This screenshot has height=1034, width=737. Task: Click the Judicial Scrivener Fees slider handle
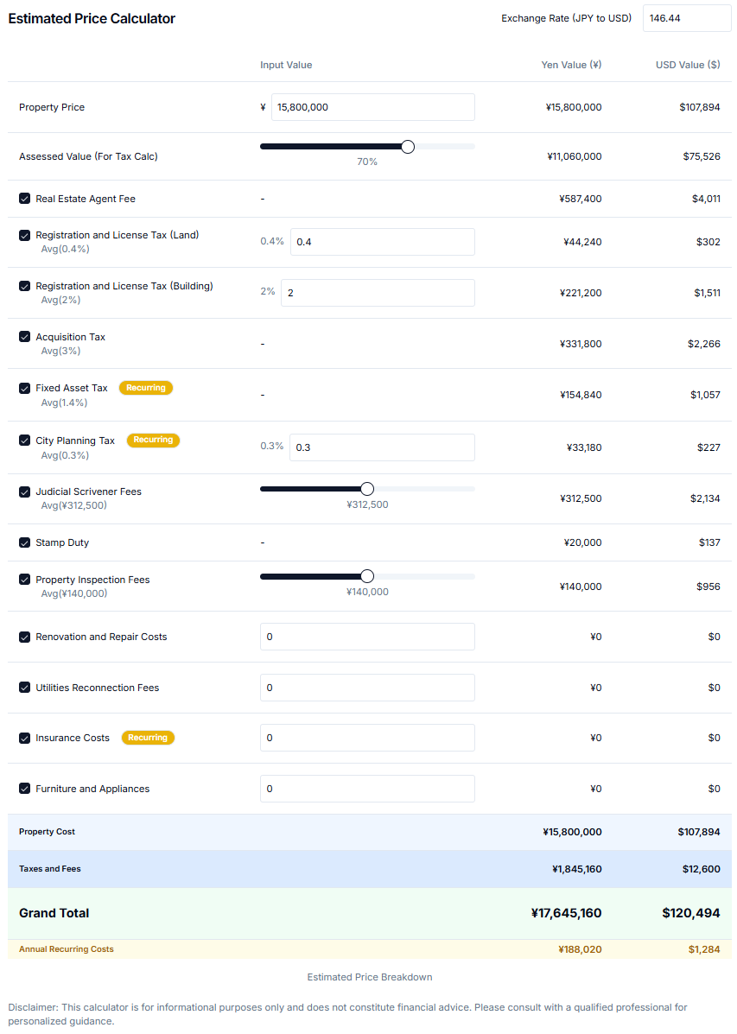tap(367, 489)
